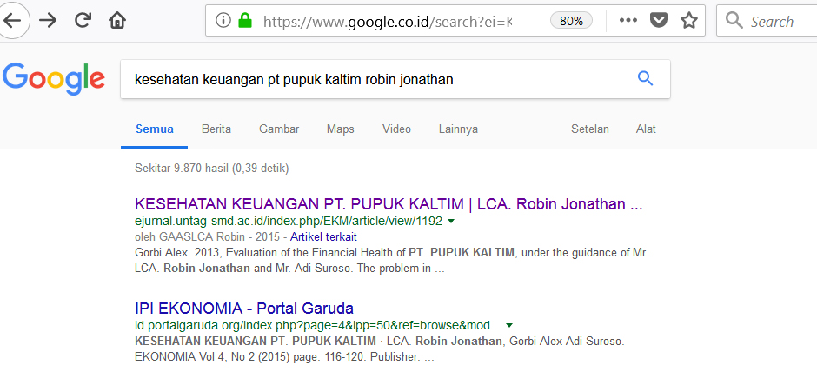Click the blue Google search magnifier button
This screenshot has height=385, width=817.
coord(645,79)
